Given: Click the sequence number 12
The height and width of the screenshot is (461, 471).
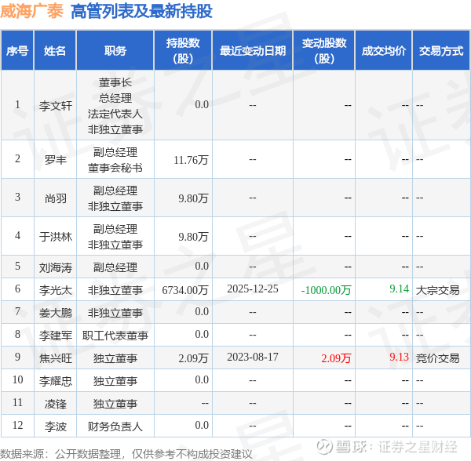Looking at the screenshot, I should (x=18, y=425).
